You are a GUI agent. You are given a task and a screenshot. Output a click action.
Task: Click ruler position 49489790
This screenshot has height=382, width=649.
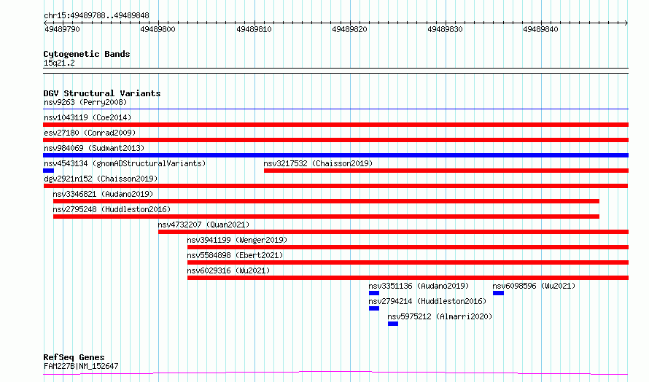click(x=62, y=29)
